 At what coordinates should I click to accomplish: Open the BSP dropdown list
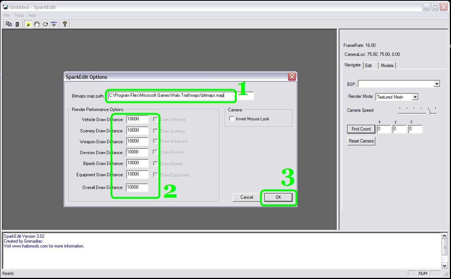pyautogui.click(x=437, y=84)
